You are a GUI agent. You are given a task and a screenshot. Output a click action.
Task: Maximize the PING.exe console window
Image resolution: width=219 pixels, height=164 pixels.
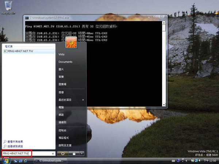154,17
